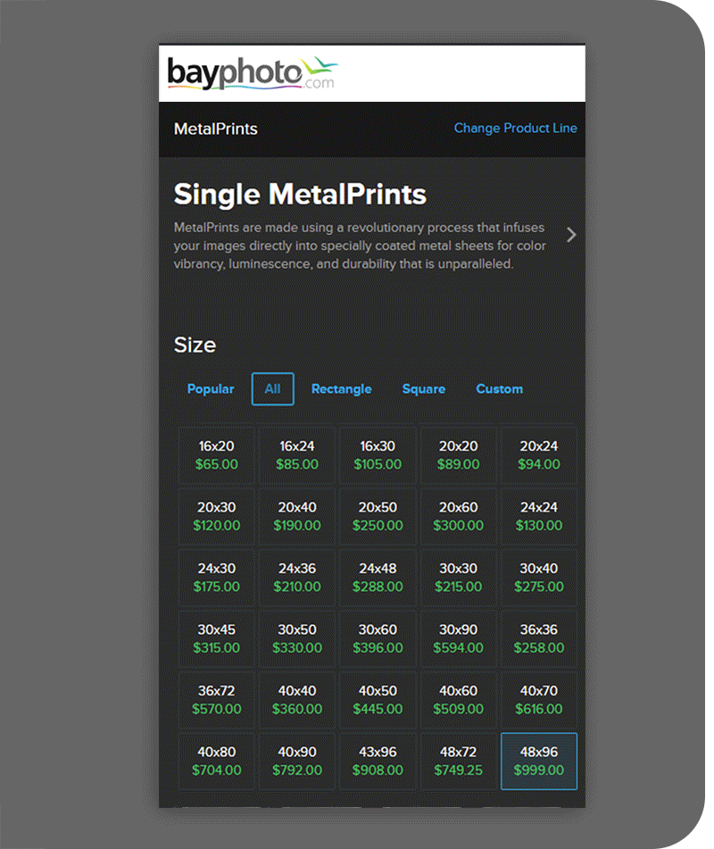The image size is (714, 849).
Task: Select the 30x50 size tile
Action: [296, 638]
